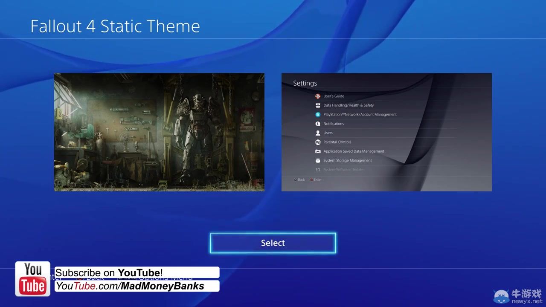Click the Notifications info icon
546x307 pixels.
pos(318,124)
